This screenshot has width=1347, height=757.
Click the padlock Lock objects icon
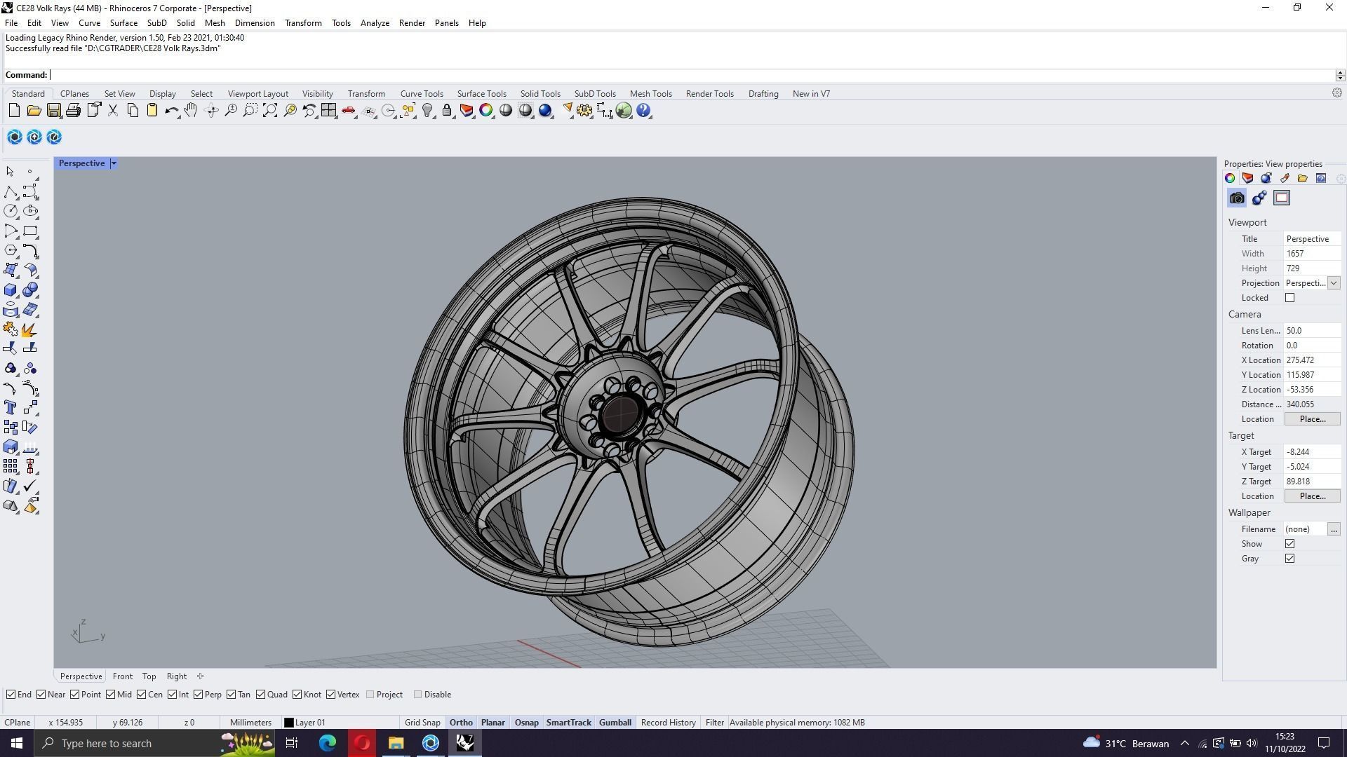pyautogui.click(x=447, y=111)
